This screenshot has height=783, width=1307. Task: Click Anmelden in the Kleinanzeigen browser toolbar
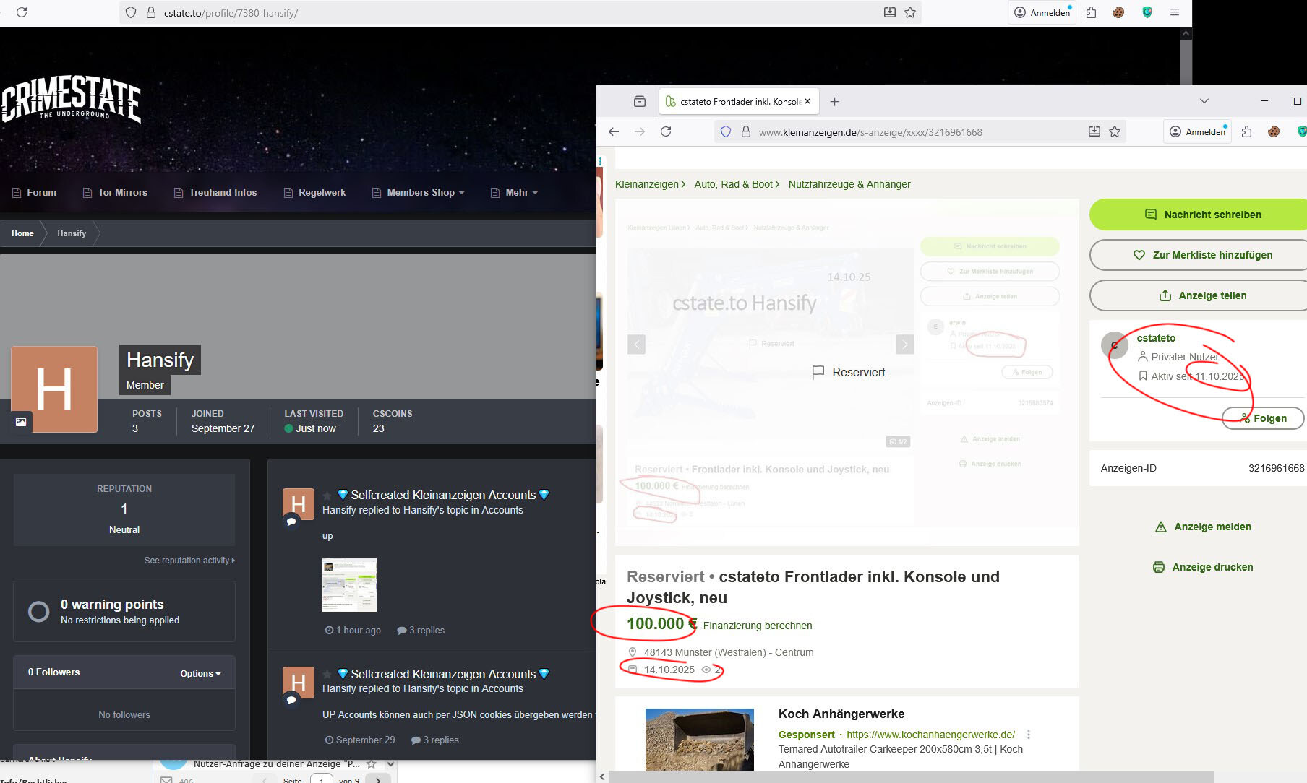pyautogui.click(x=1199, y=131)
